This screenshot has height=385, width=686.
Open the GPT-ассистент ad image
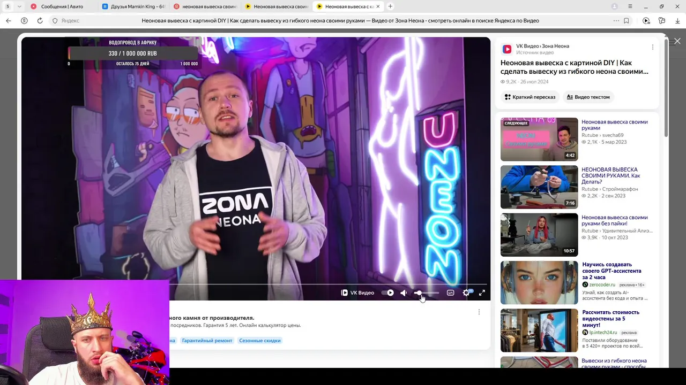coord(539,282)
